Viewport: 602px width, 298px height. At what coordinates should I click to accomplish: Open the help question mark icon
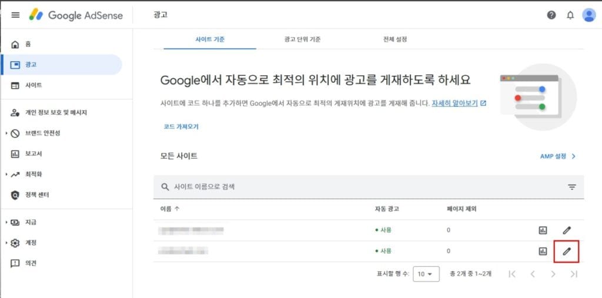click(x=551, y=15)
